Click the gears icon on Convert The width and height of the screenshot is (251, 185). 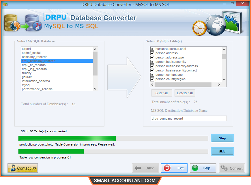click(224, 168)
